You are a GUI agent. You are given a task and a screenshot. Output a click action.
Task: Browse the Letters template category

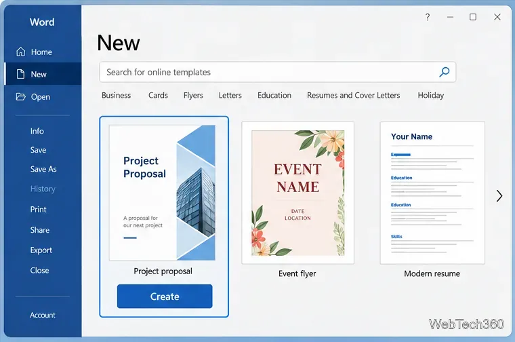[x=230, y=96]
